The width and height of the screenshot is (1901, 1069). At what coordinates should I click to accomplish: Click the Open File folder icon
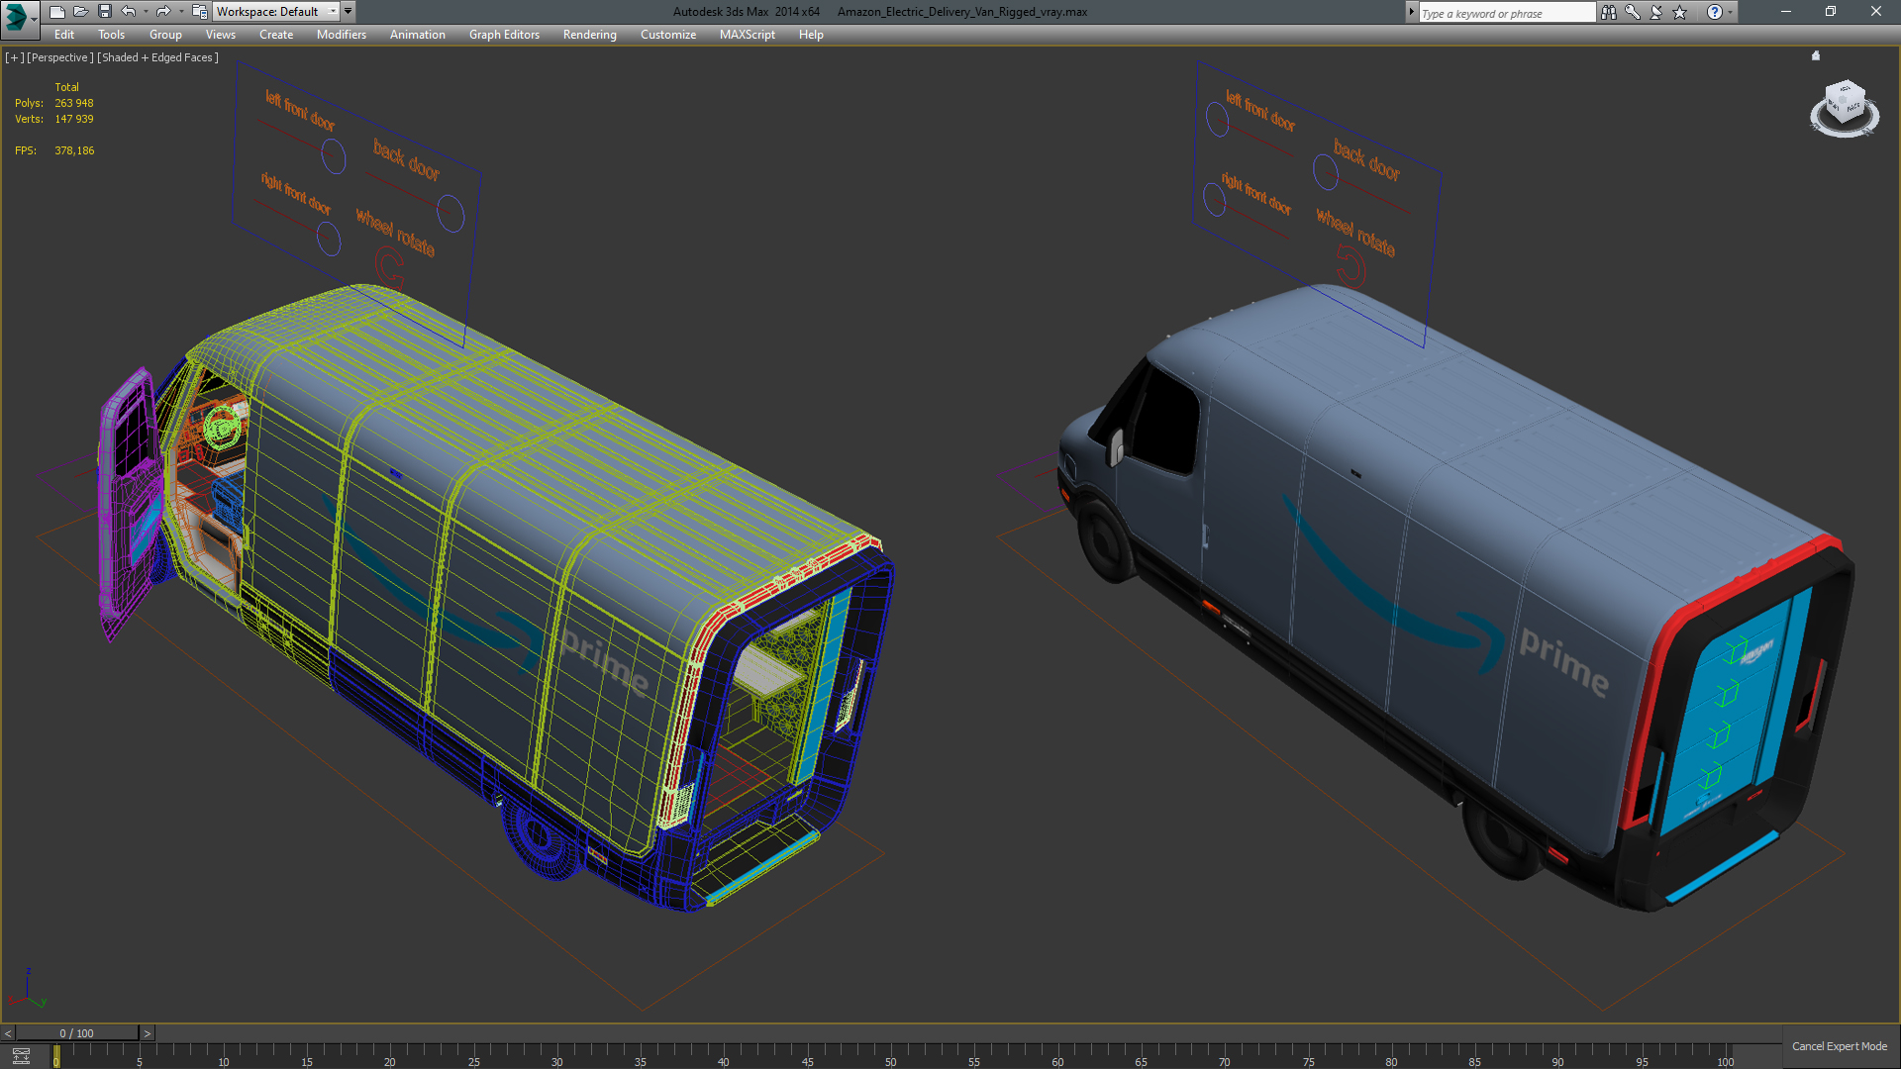pos(81,12)
